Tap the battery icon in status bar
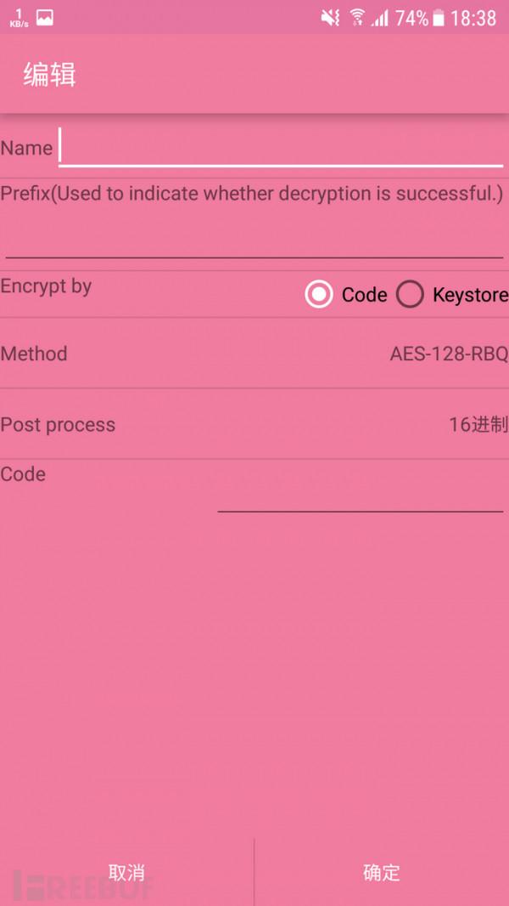 [439, 18]
